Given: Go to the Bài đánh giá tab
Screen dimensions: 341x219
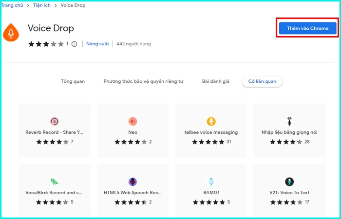Looking at the screenshot, I should point(215,81).
